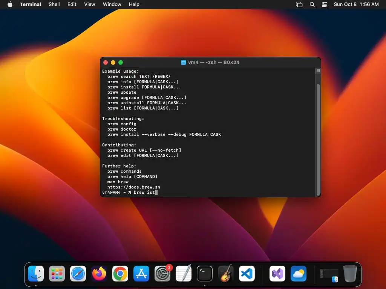The width and height of the screenshot is (386, 289).
Task: Click 'brew edit [FORMULA|CASK...]' line
Action: [x=143, y=155]
